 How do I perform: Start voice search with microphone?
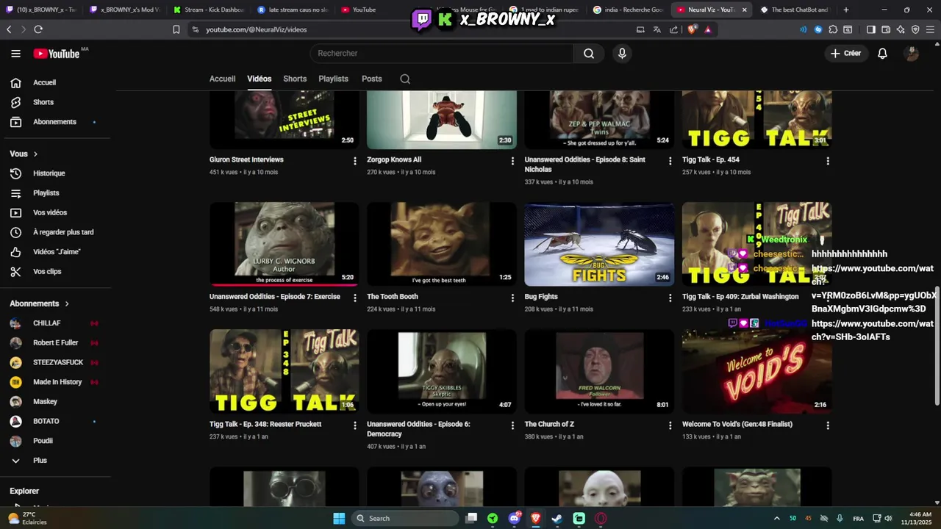(x=622, y=54)
